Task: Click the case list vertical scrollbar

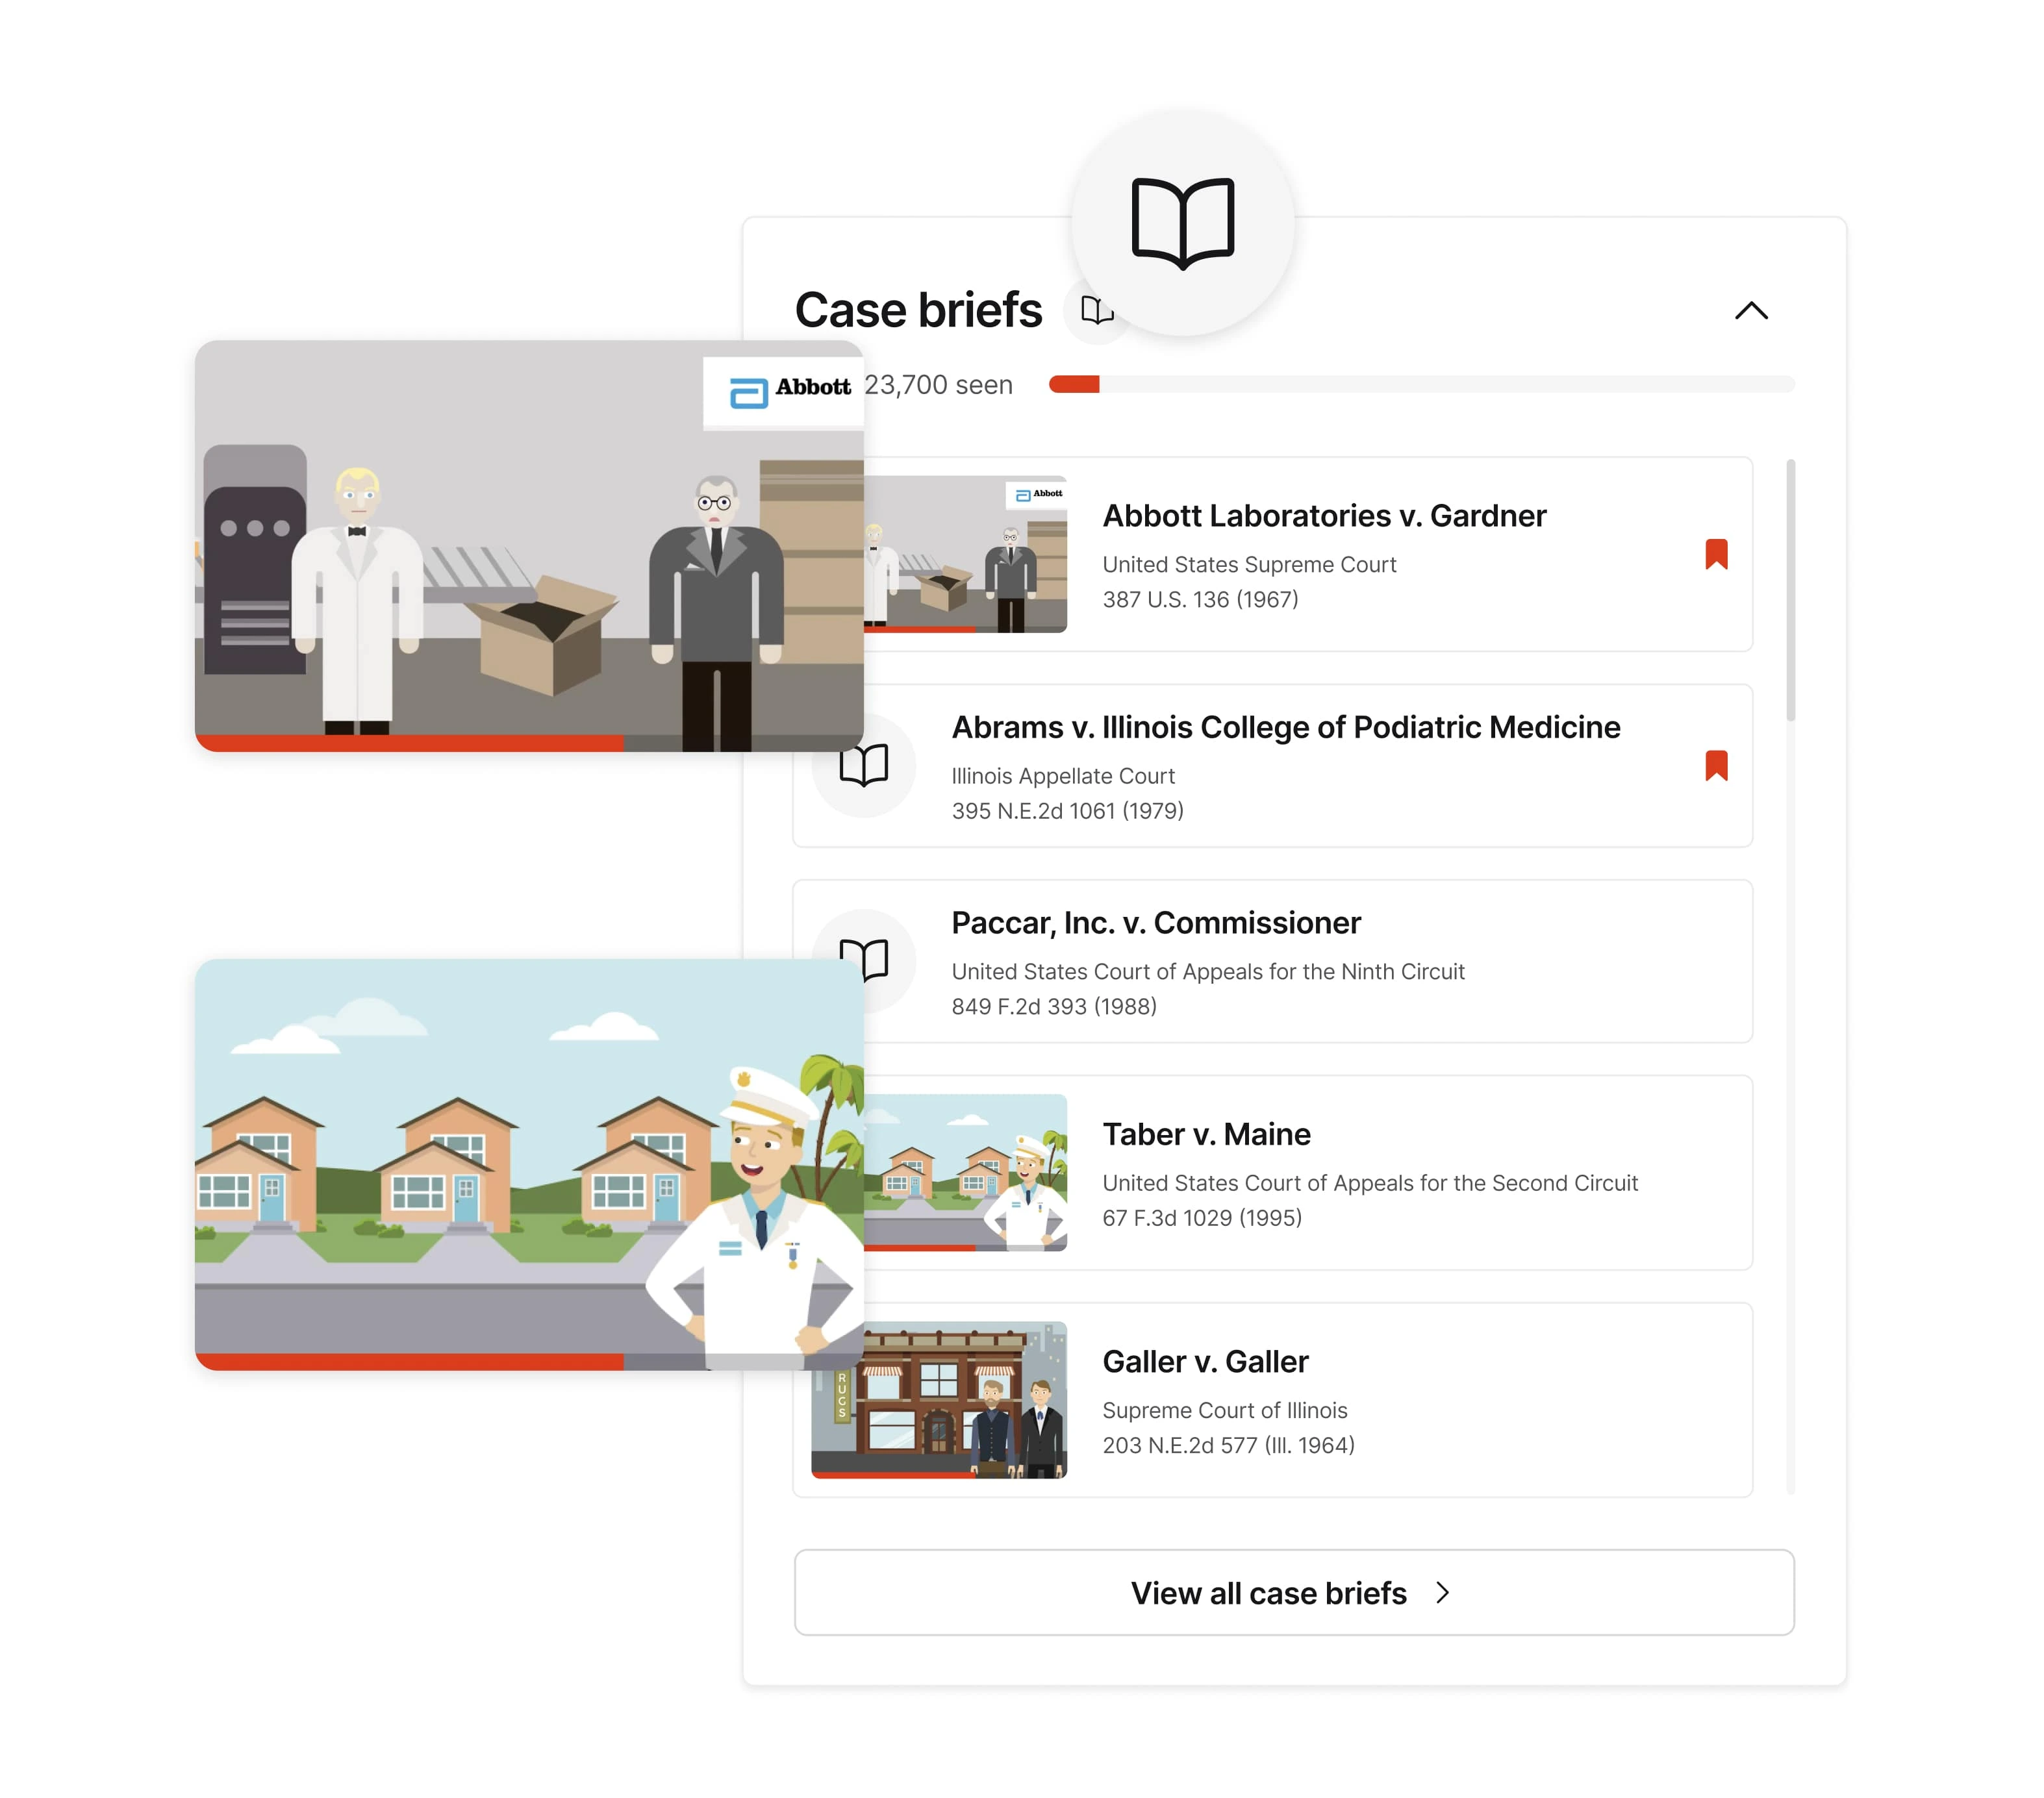Action: tap(1790, 590)
